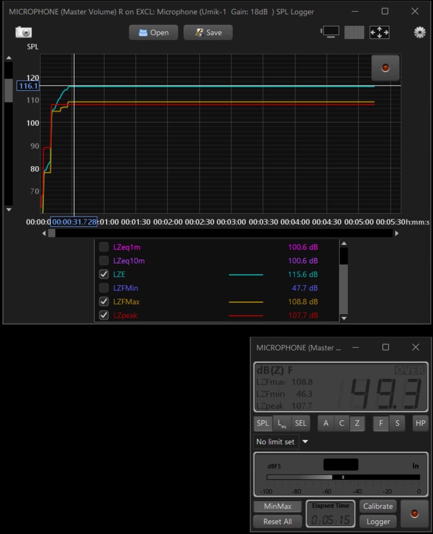The image size is (433, 534).
Task: Close the SPL meter window
Action: click(x=416, y=347)
